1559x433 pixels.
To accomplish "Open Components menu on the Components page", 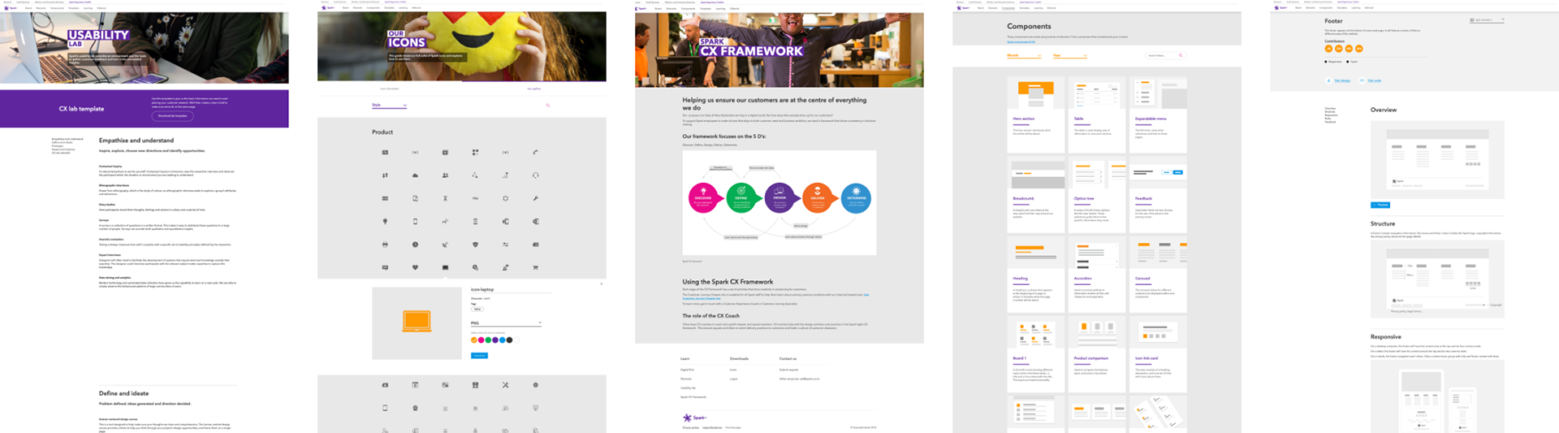I will [x=1008, y=8].
